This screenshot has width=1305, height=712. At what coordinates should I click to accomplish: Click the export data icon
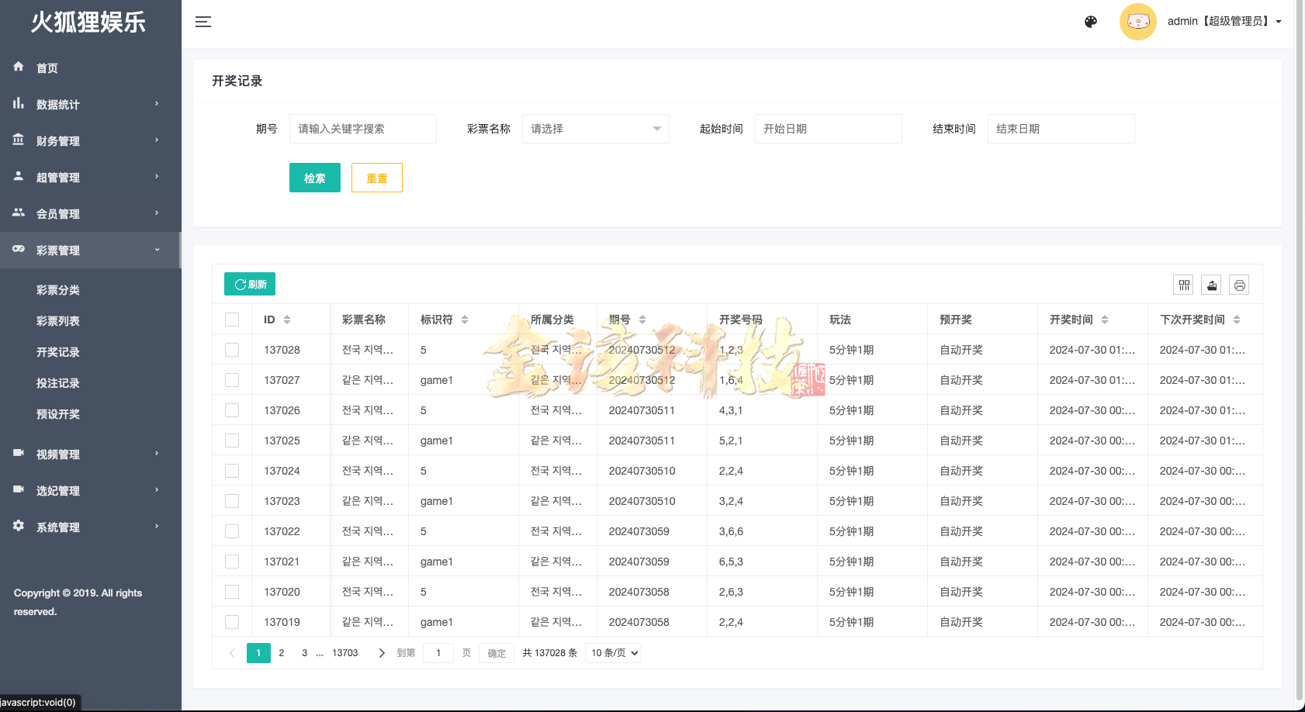(x=1211, y=285)
